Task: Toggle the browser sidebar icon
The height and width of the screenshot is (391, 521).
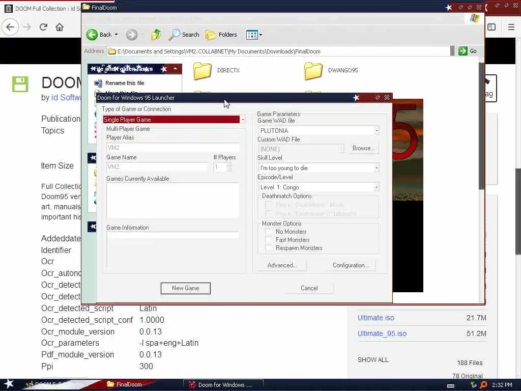Action: pyautogui.click(x=491, y=27)
